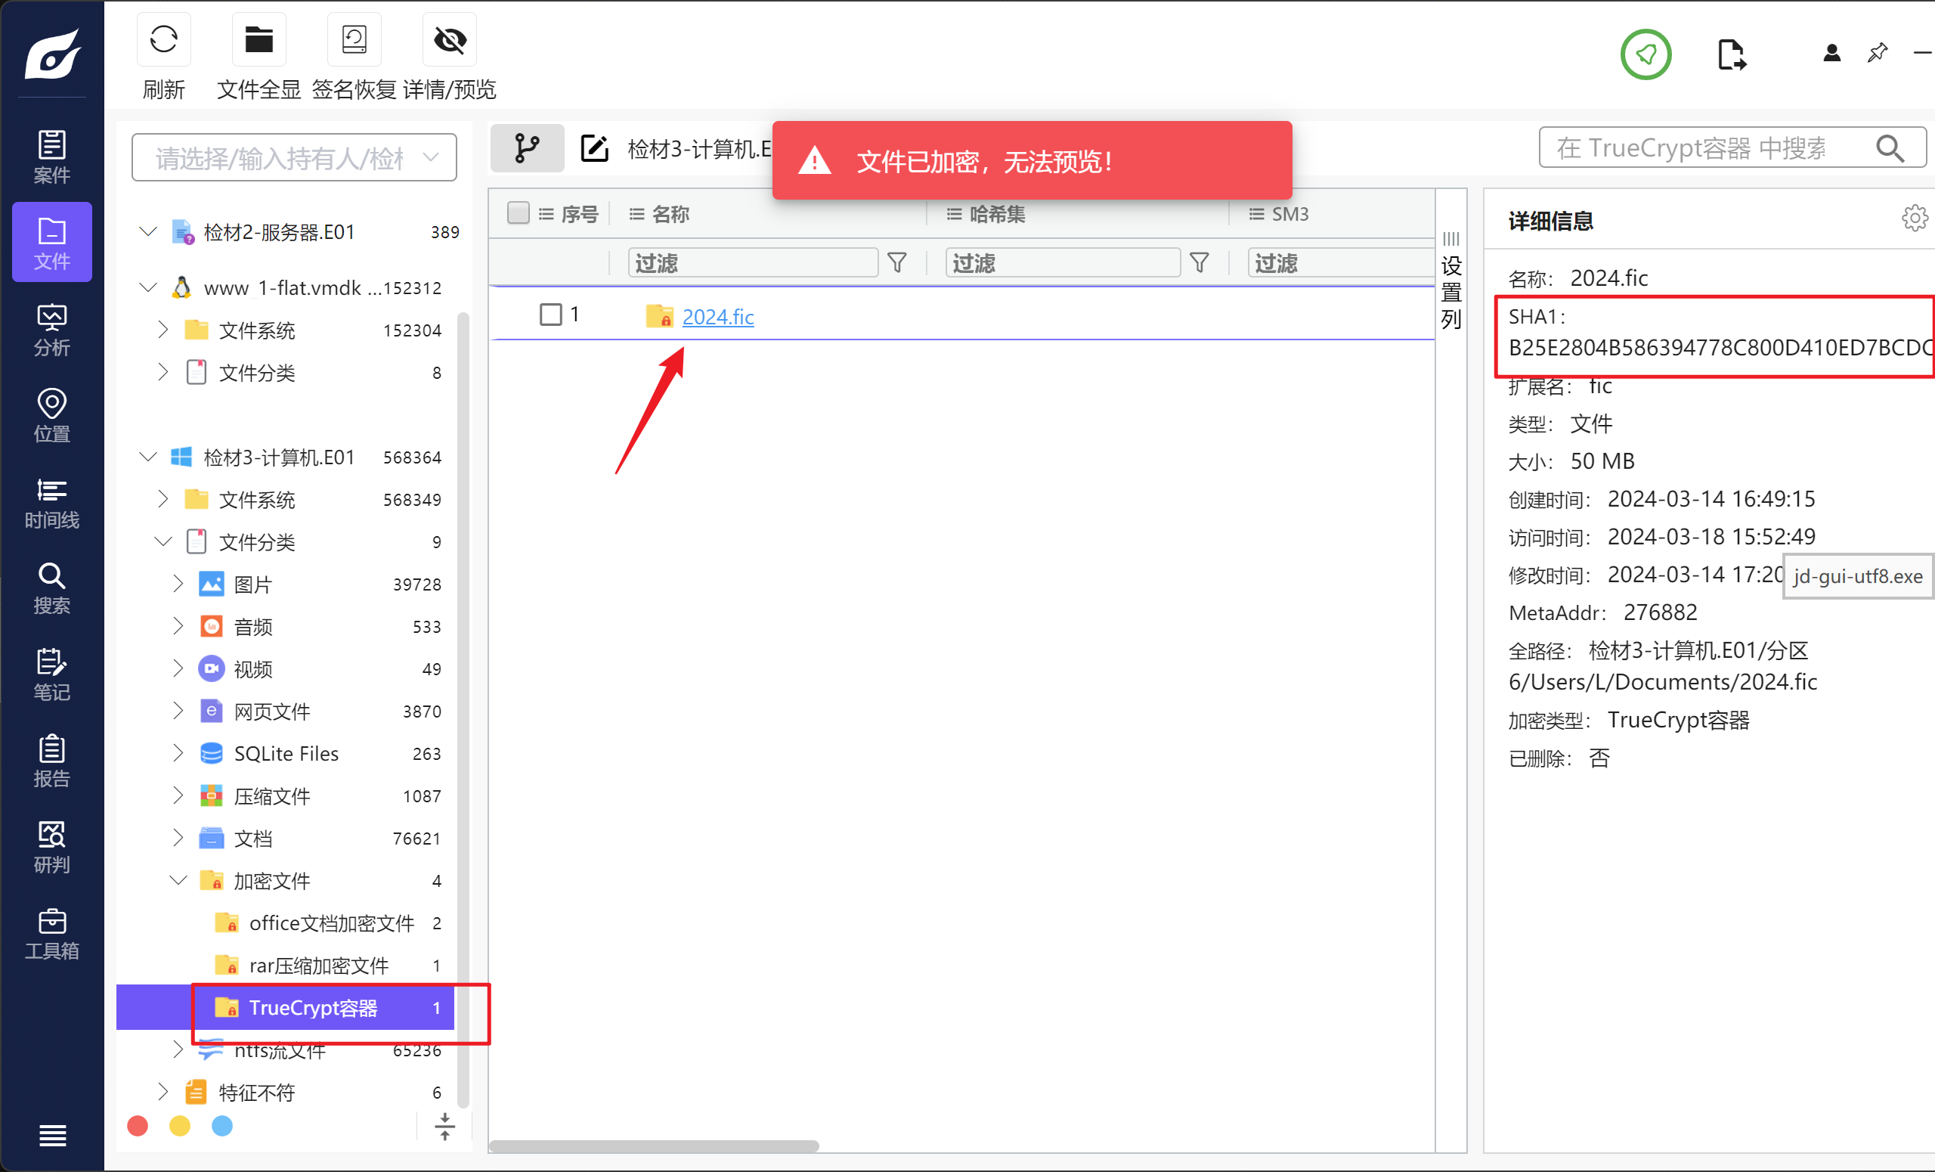Click the branch tree-view icon button
This screenshot has width=1935, height=1172.
tap(527, 147)
